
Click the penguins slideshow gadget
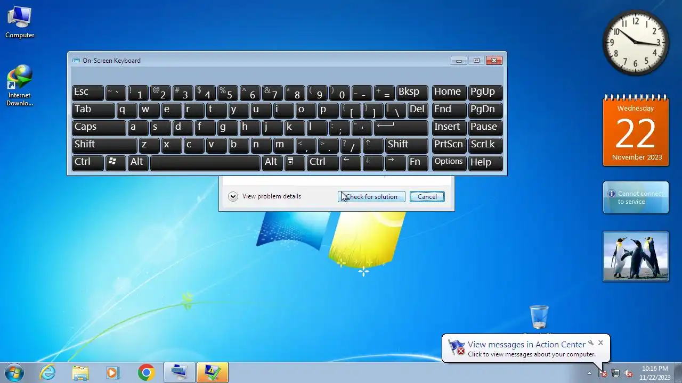(x=636, y=256)
